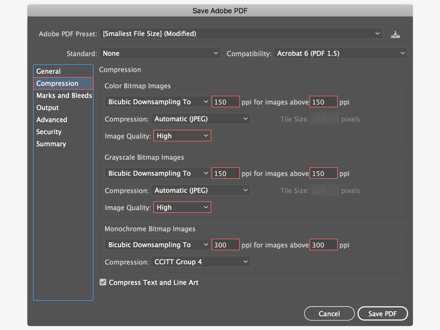Screen dimensions: 440x330
Task: Open the Standard dropdown
Action: (160, 53)
